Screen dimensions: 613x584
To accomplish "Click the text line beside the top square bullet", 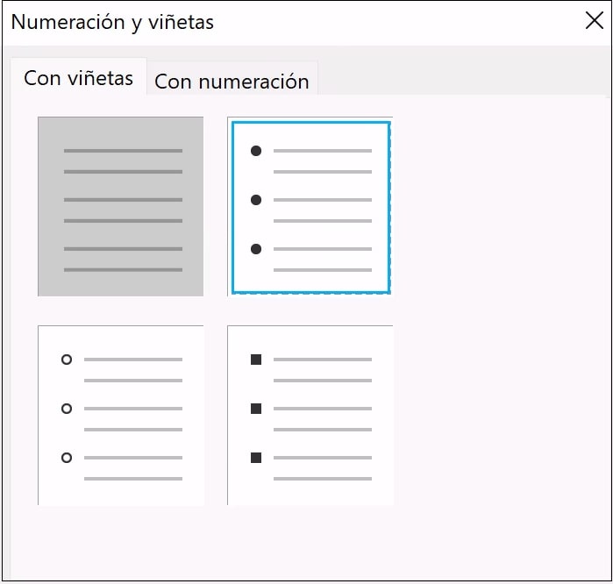I will [323, 360].
